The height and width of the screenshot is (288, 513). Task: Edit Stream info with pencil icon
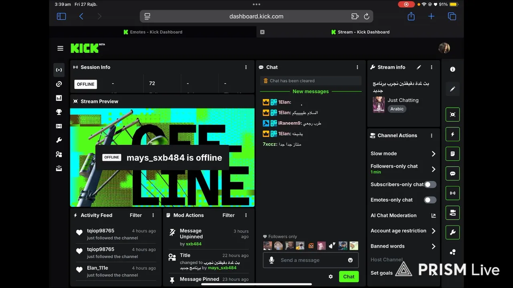419,67
